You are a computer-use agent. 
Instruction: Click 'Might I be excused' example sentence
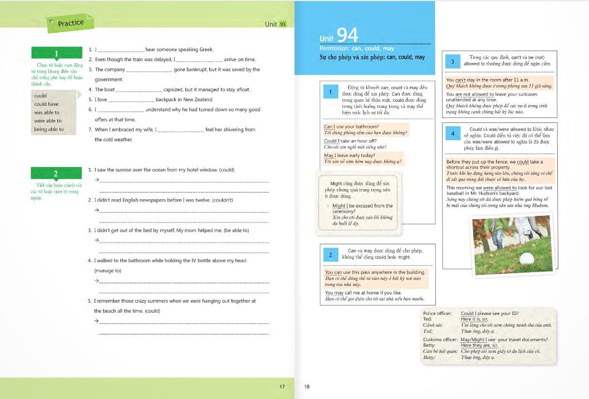pos(362,205)
